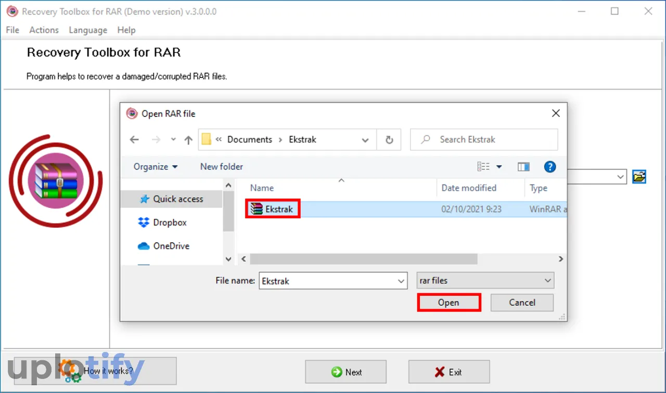Expand the File name dropdown arrow
Image resolution: width=666 pixels, height=393 pixels.
pos(401,281)
